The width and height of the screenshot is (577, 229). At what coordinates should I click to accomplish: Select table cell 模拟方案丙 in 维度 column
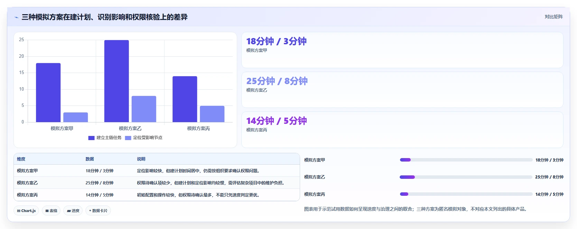pyautogui.click(x=27, y=195)
